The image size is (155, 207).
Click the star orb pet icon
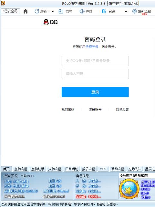click(x=129, y=189)
